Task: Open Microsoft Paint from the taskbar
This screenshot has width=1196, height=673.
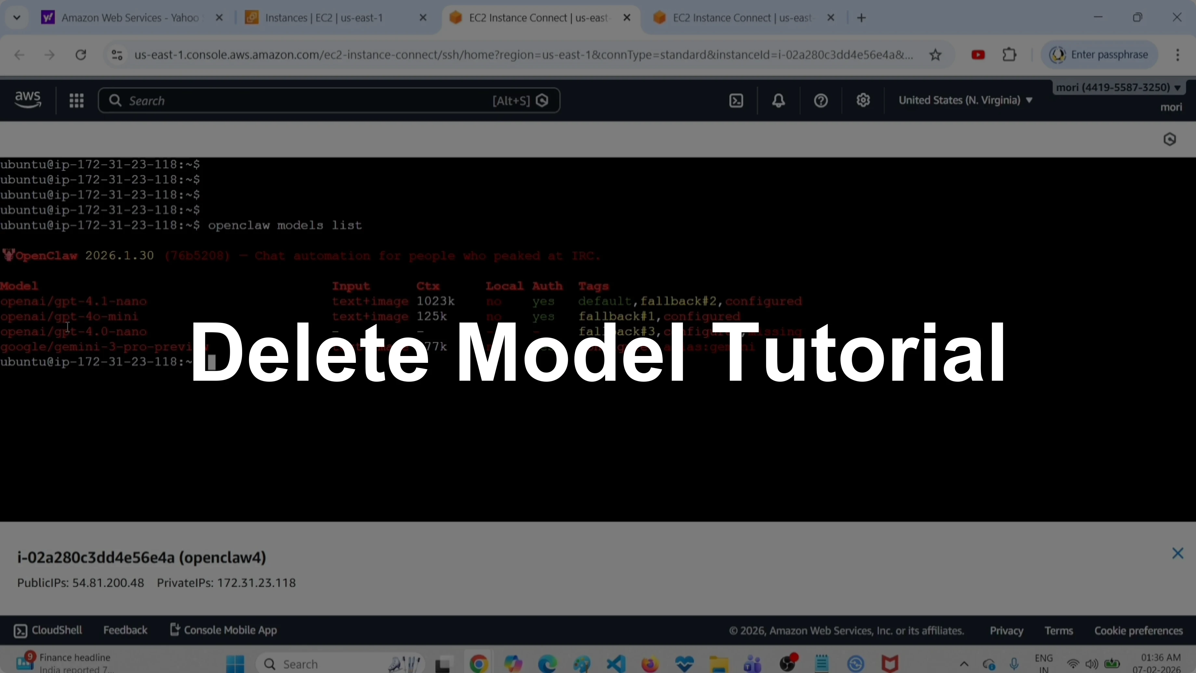Action: [583, 663]
